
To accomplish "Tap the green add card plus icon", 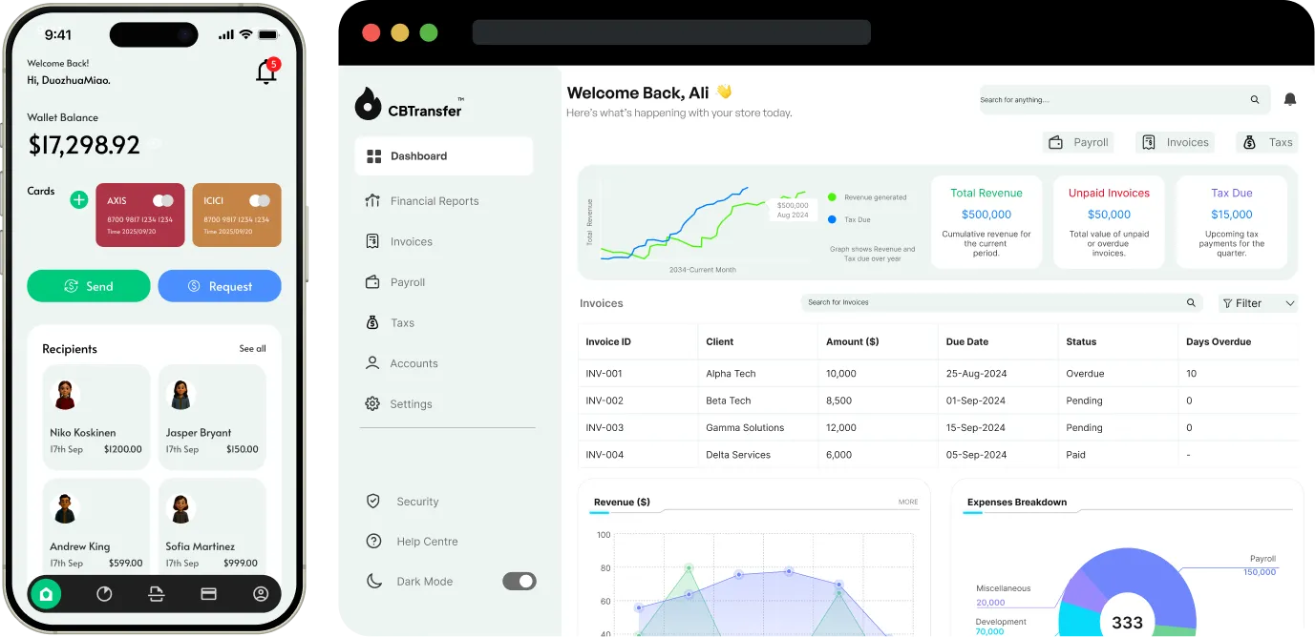I will pyautogui.click(x=79, y=199).
